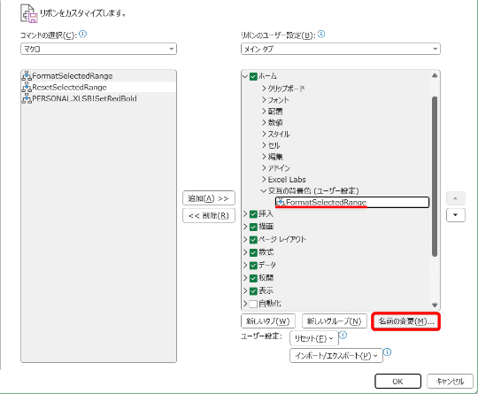Screen dimensions: 478x394
Task: Click info icon beside リボンのユーザー設定 label
Action: click(x=321, y=35)
